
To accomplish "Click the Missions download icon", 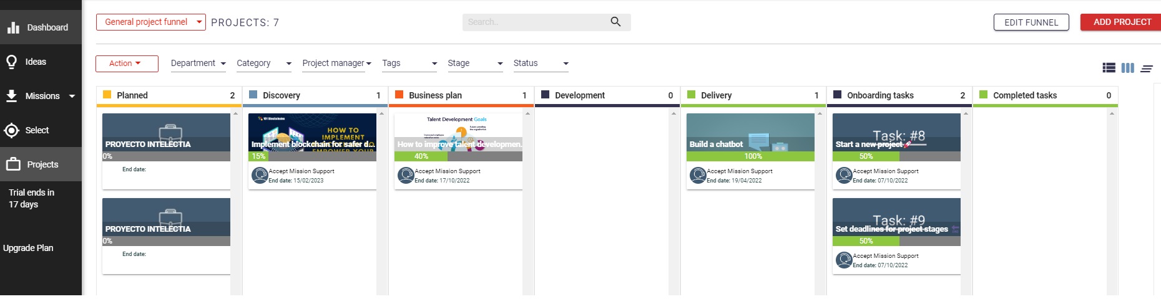I will 12,96.
